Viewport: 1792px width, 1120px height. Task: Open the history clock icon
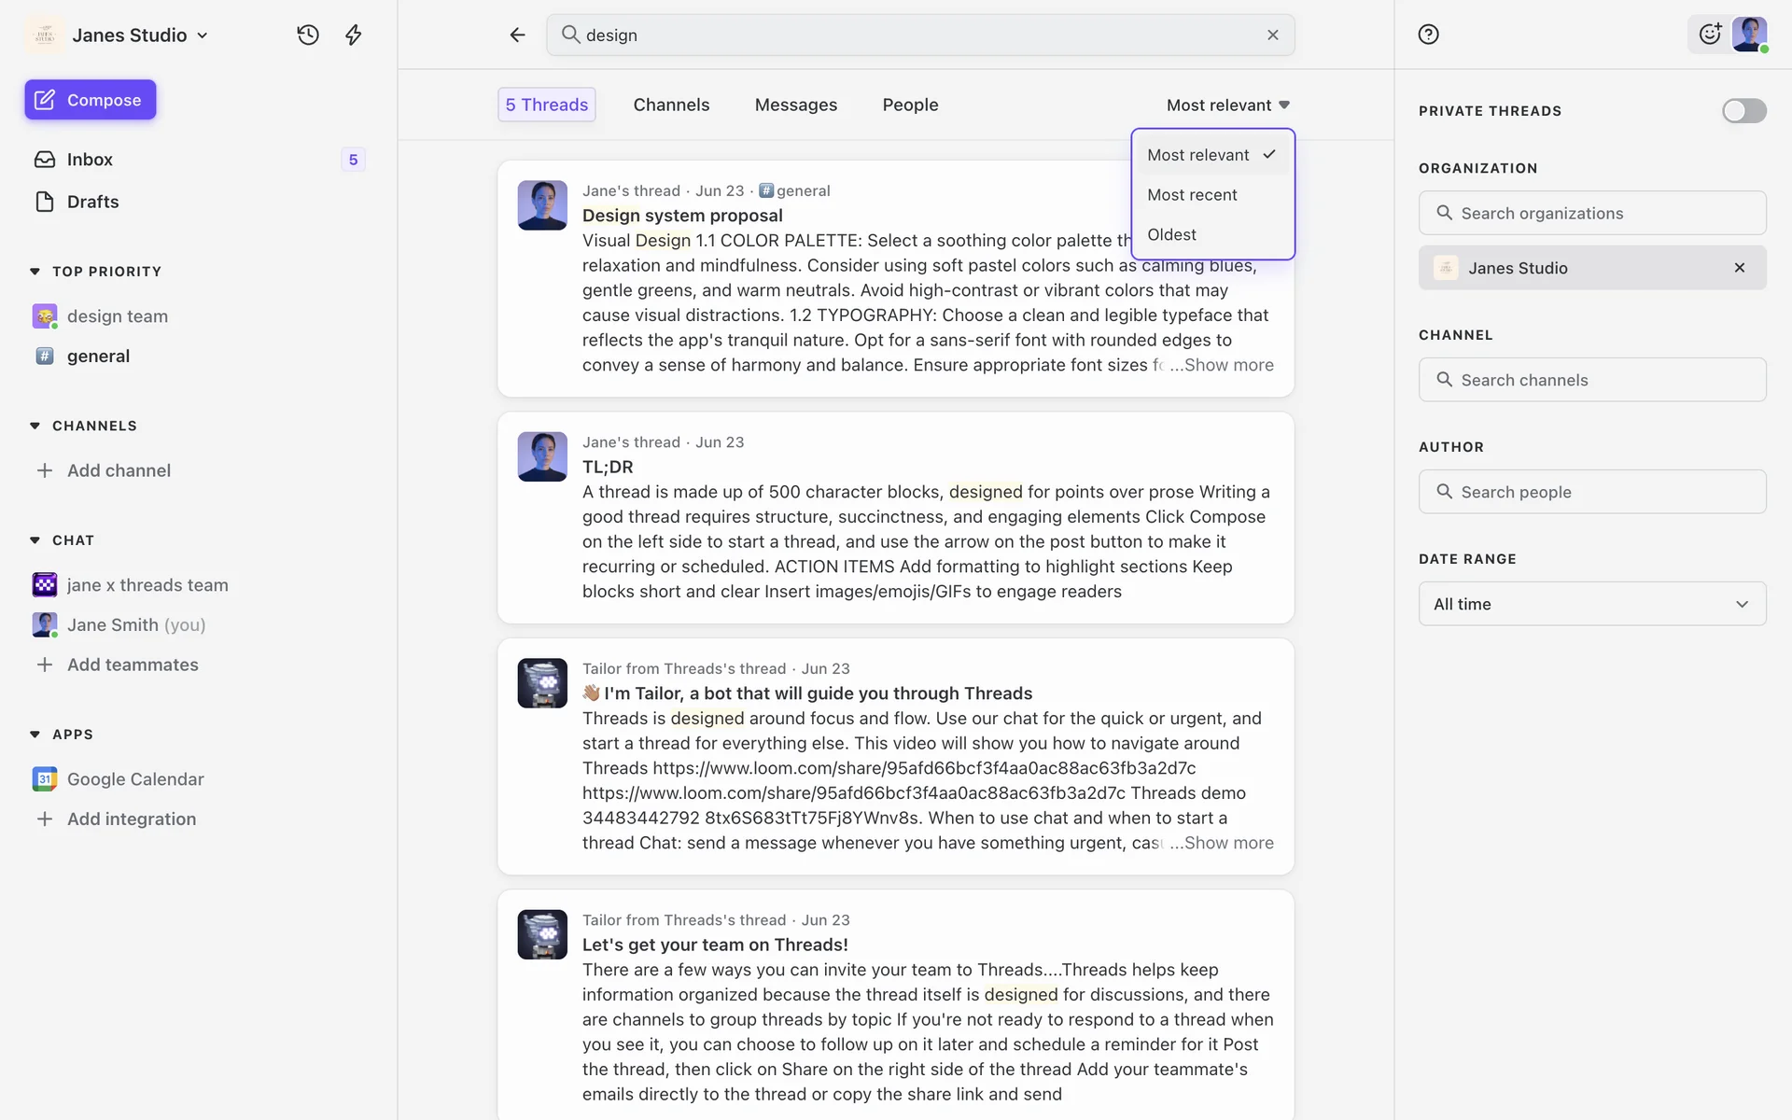[308, 35]
